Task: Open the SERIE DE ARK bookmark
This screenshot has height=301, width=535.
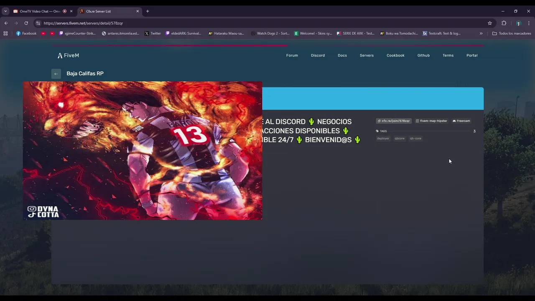Action: [356, 33]
